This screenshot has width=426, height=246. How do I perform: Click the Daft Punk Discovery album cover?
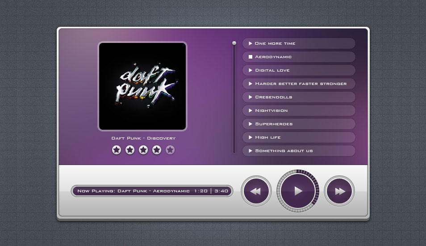(x=142, y=86)
